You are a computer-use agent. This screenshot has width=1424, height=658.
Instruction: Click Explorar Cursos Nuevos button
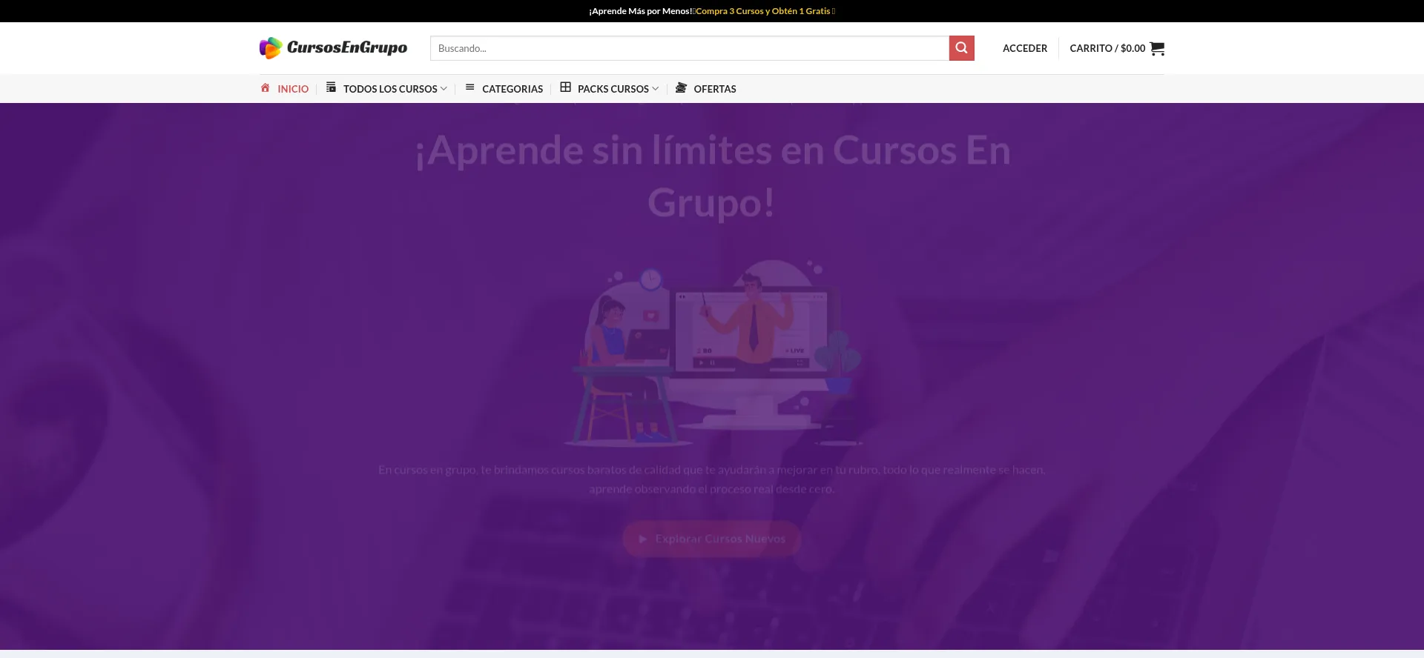712,539
